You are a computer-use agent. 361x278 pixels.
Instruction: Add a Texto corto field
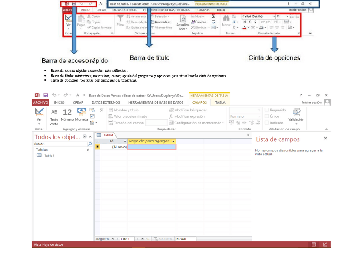(x=54, y=115)
